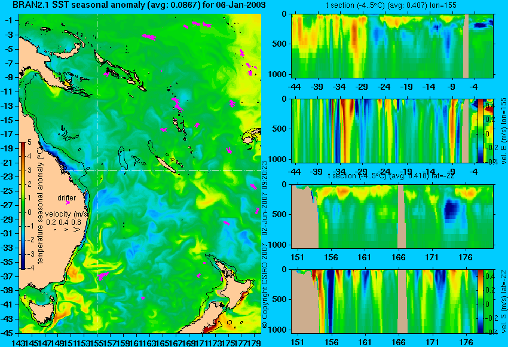Click the BRAN2.1 SST seasonal anomaly title
508x347 pixels.
point(139,5)
